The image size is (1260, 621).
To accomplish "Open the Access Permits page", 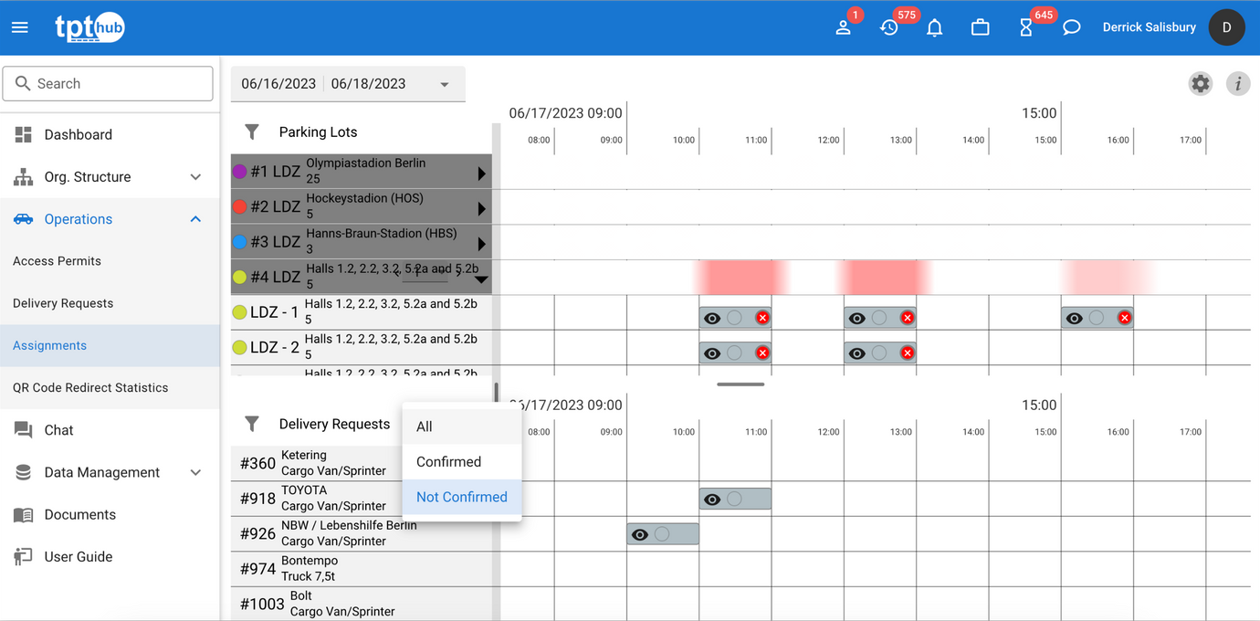I will (x=57, y=261).
